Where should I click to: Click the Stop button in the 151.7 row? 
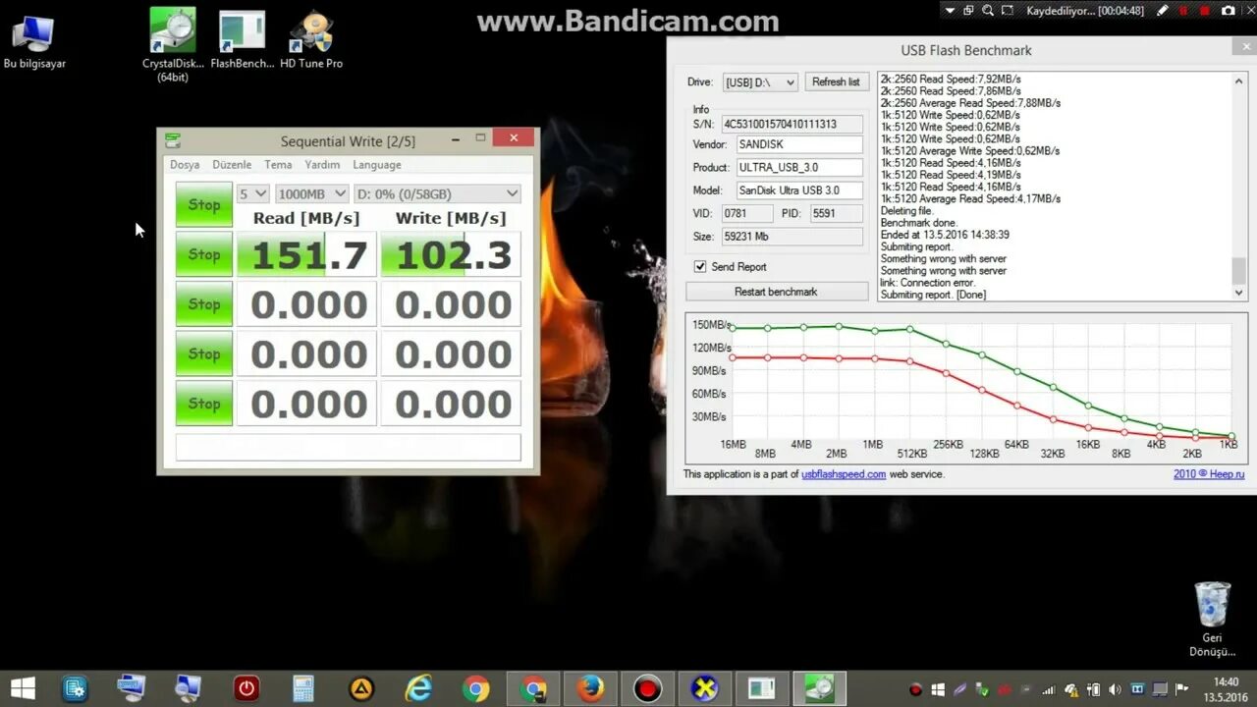pos(204,254)
